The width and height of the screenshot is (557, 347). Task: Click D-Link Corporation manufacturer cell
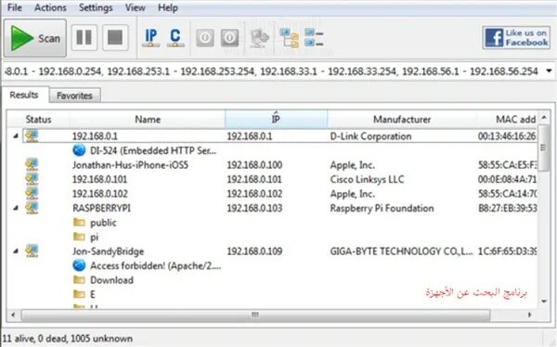pos(370,136)
